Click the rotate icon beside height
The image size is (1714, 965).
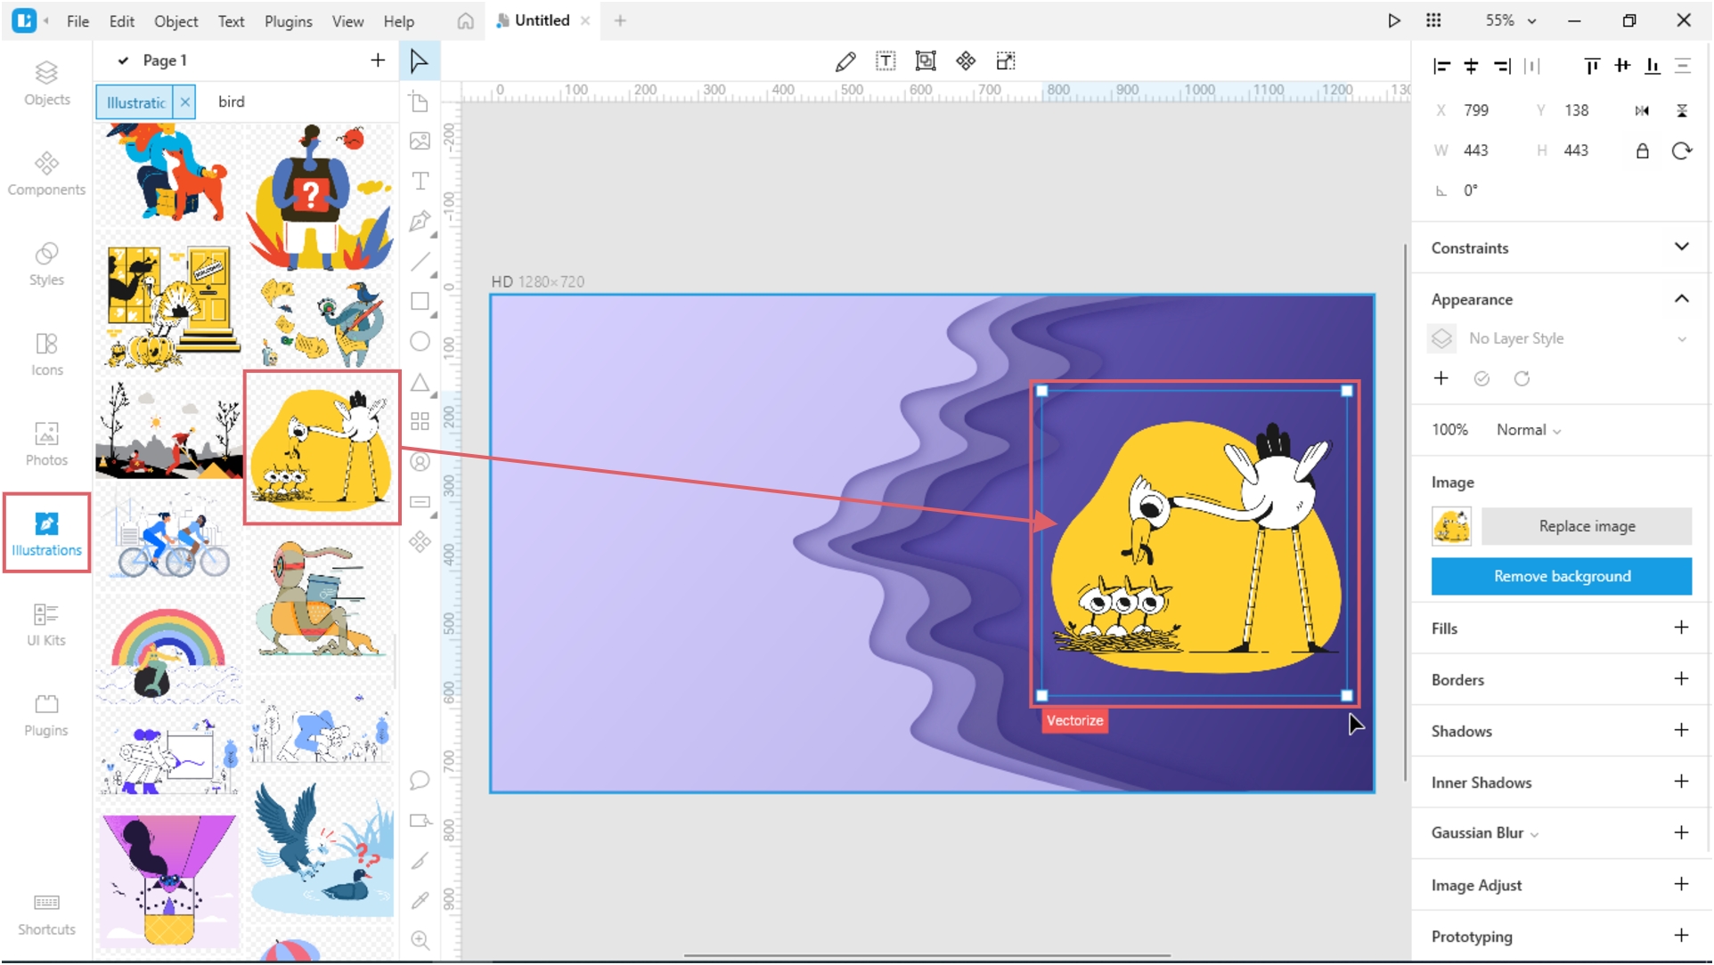click(x=1682, y=150)
